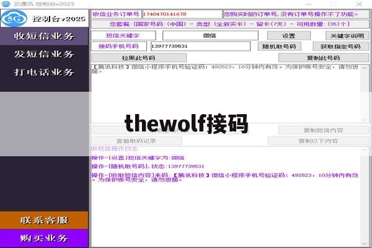Click log panel scrollbar up arrow
372x248 pixels.
point(365,150)
